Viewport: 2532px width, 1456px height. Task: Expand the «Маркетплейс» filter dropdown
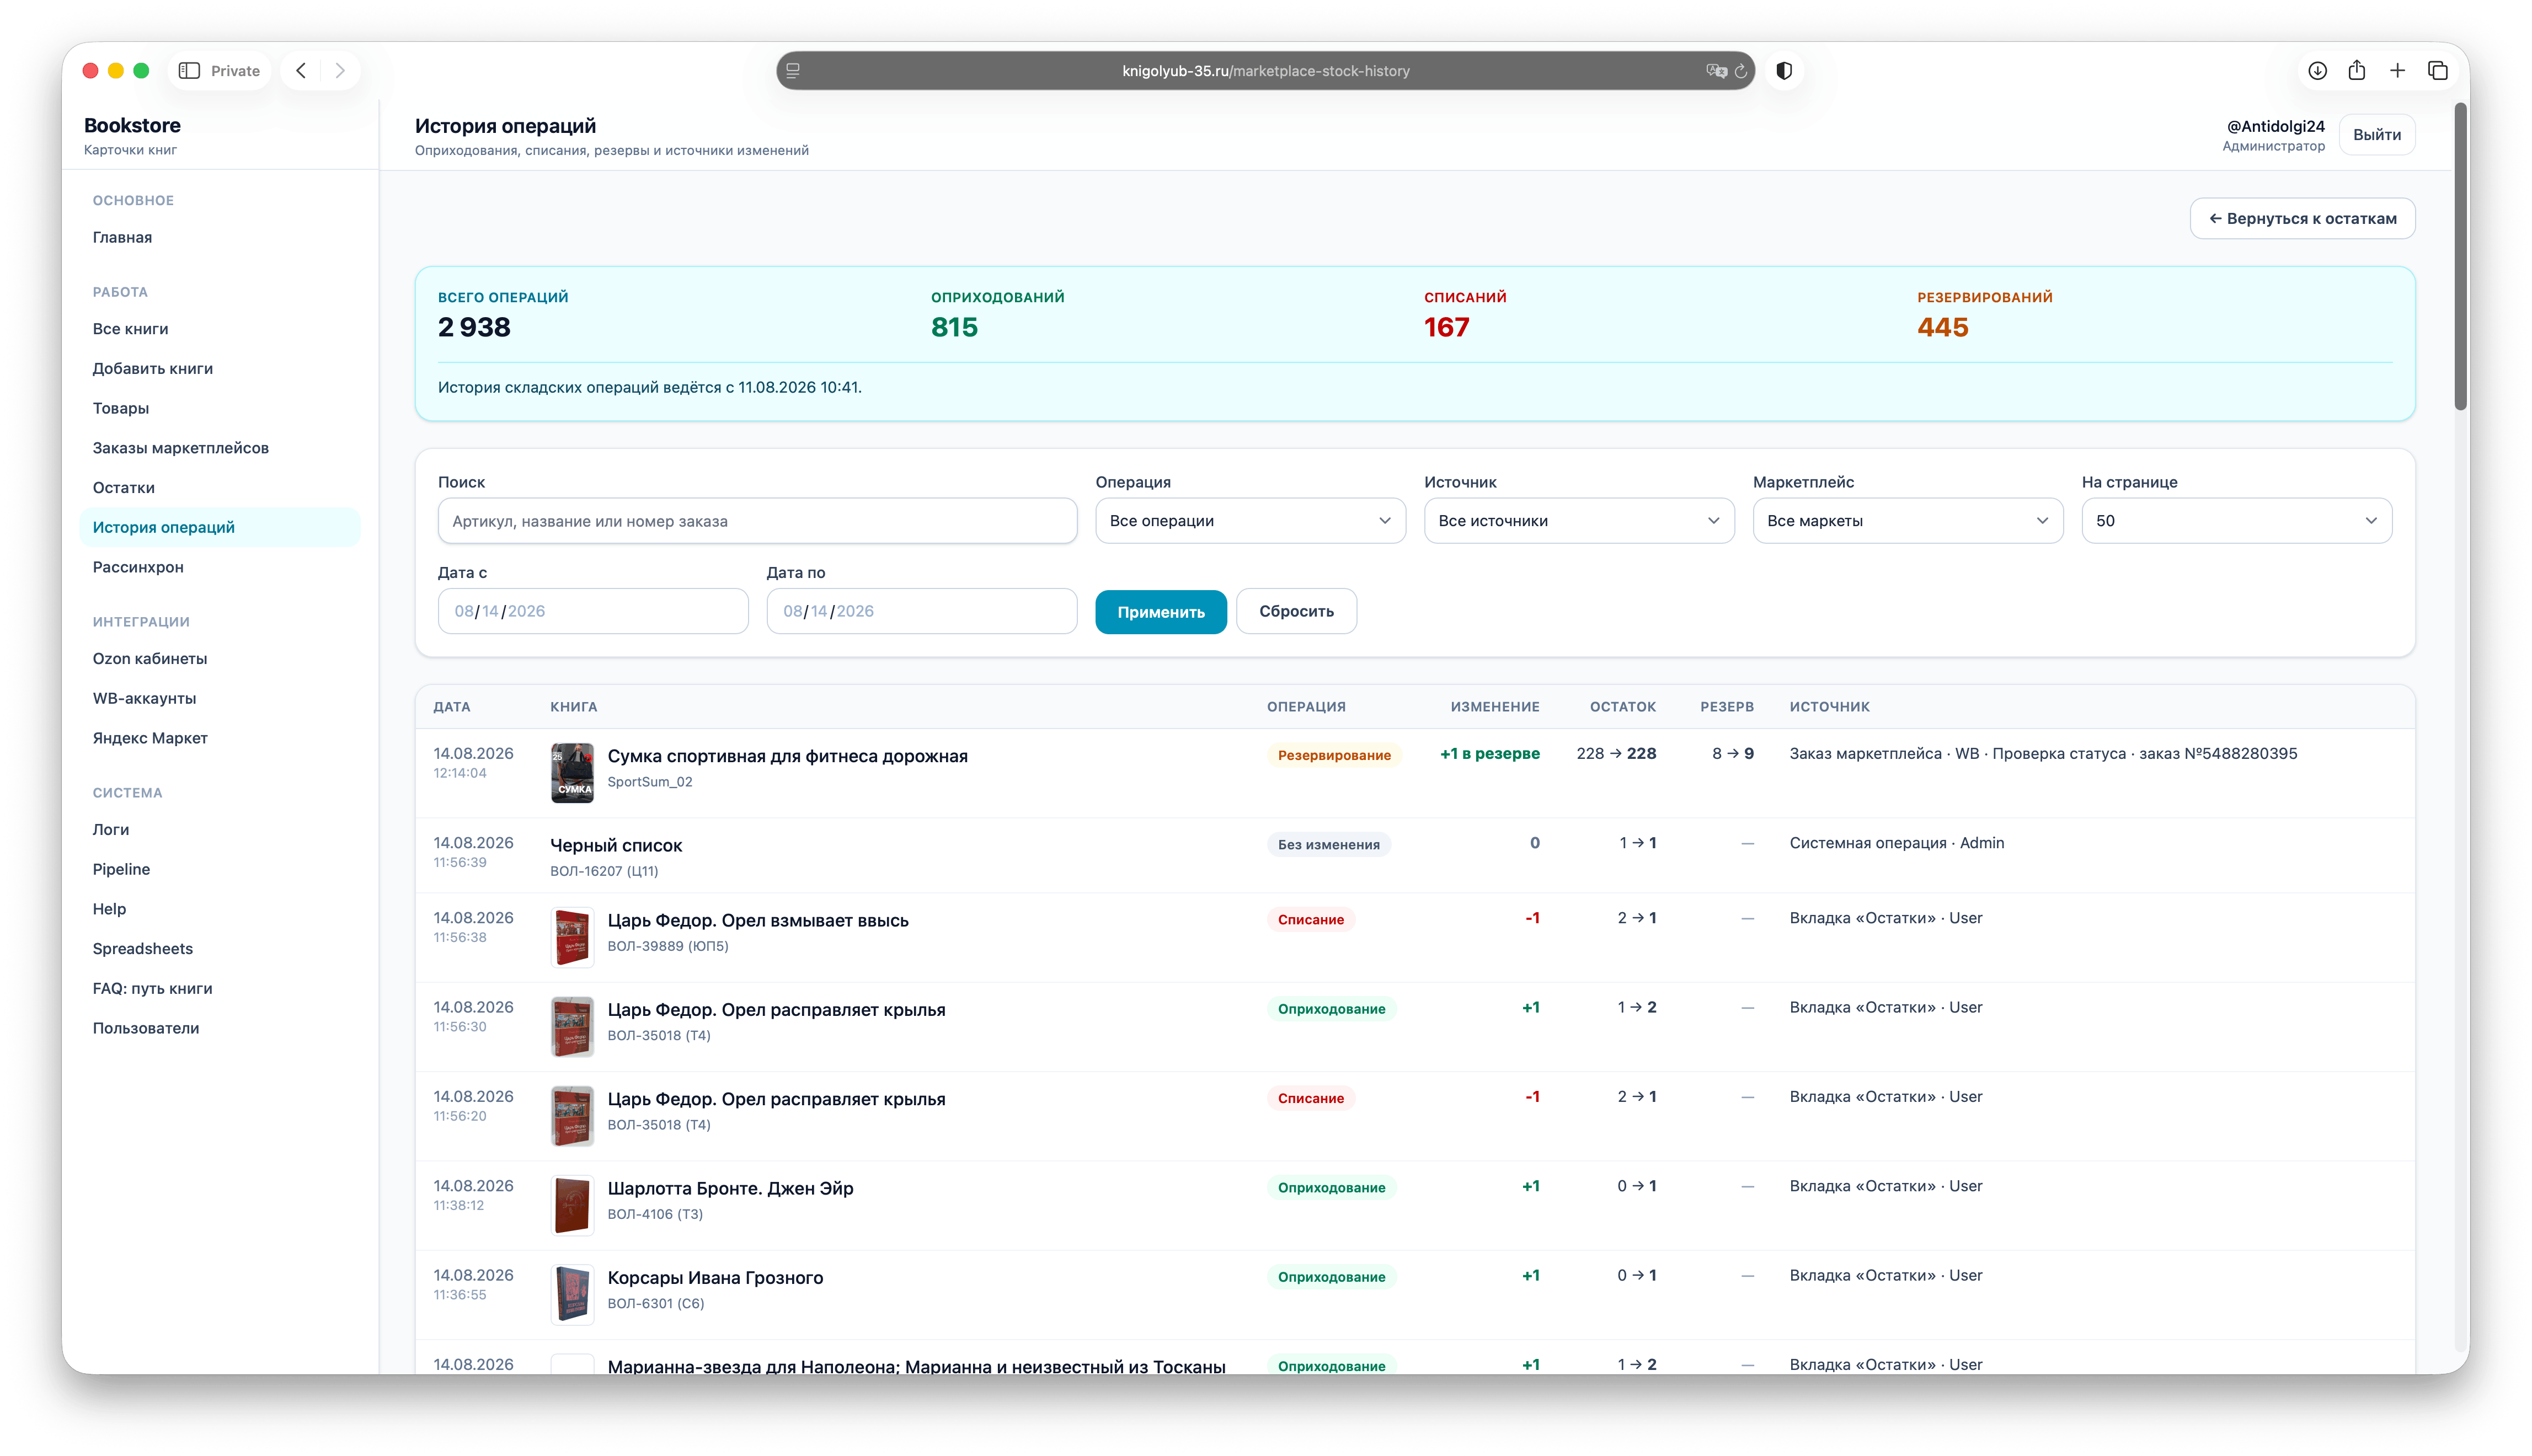click(1908, 521)
